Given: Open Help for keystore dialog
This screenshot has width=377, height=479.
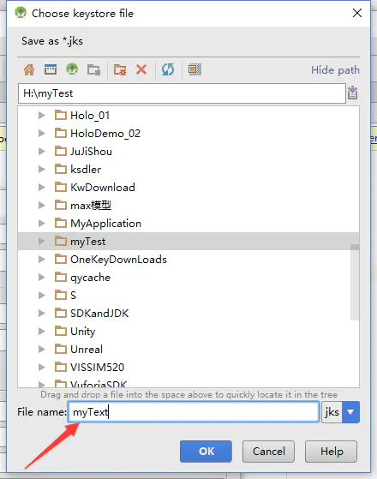Looking at the screenshot, I should coord(332,452).
